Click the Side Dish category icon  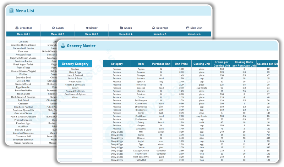pos(188,28)
